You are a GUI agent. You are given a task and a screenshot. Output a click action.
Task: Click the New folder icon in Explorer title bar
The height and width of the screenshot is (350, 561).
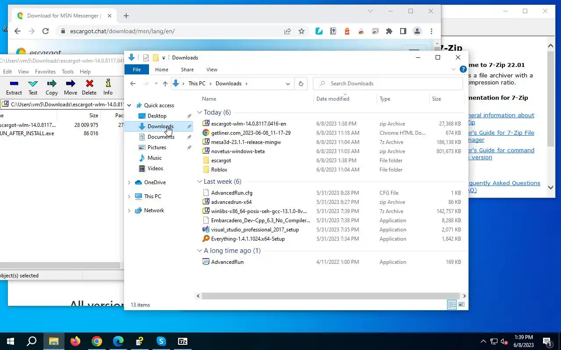pos(156,58)
